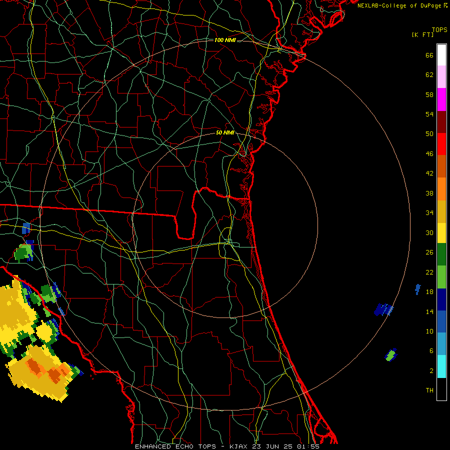Click the legend value '46'
450x450 pixels.
tap(429, 154)
